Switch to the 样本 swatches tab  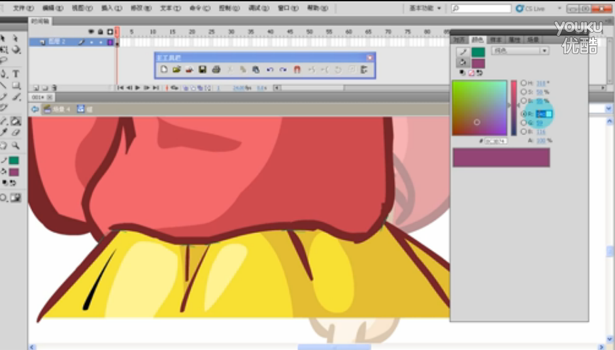point(496,40)
